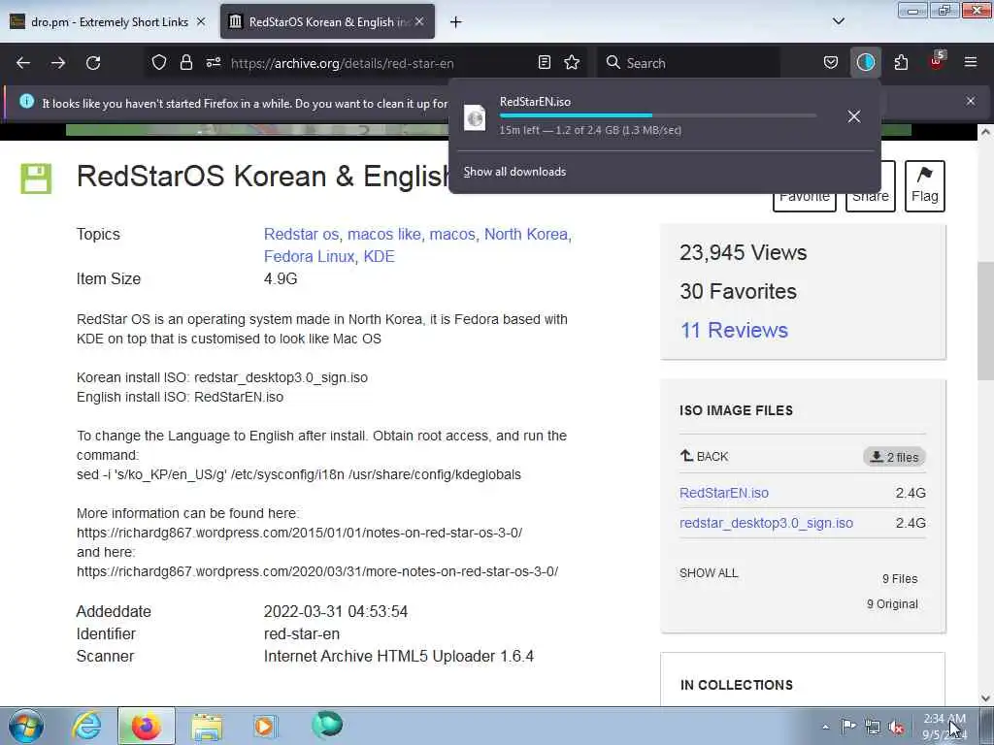Image resolution: width=994 pixels, height=745 pixels.
Task: Dismiss the Firefox refresh notification bar
Action: (971, 101)
